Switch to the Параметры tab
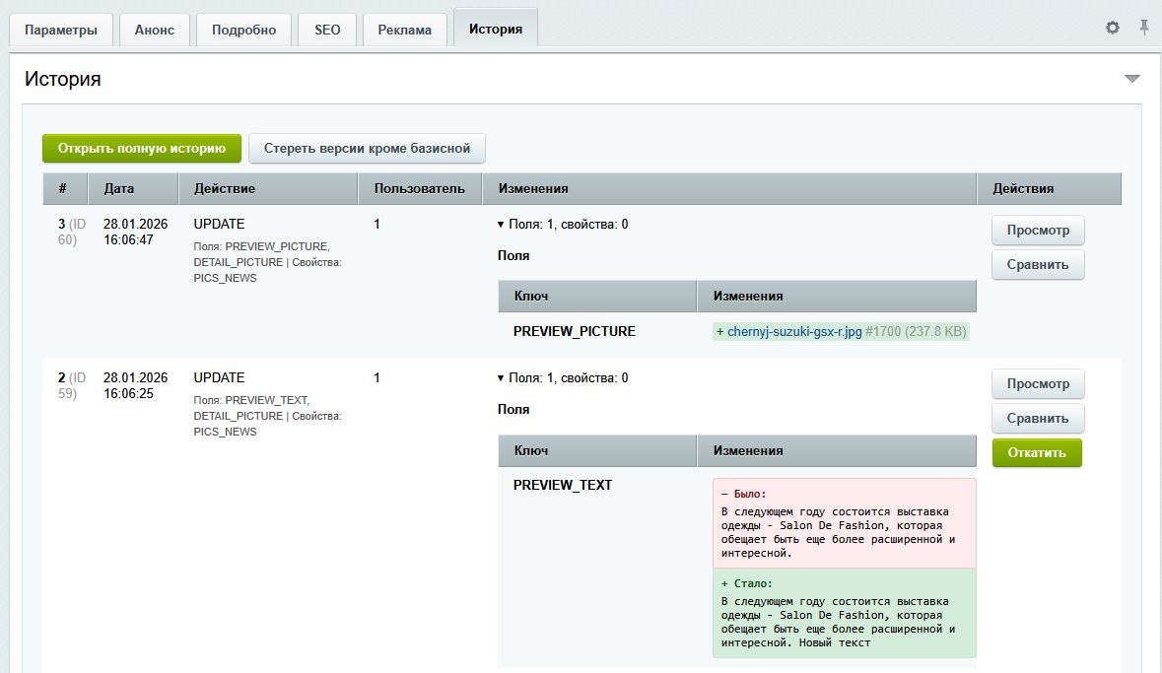The width and height of the screenshot is (1162, 673). coord(61,30)
